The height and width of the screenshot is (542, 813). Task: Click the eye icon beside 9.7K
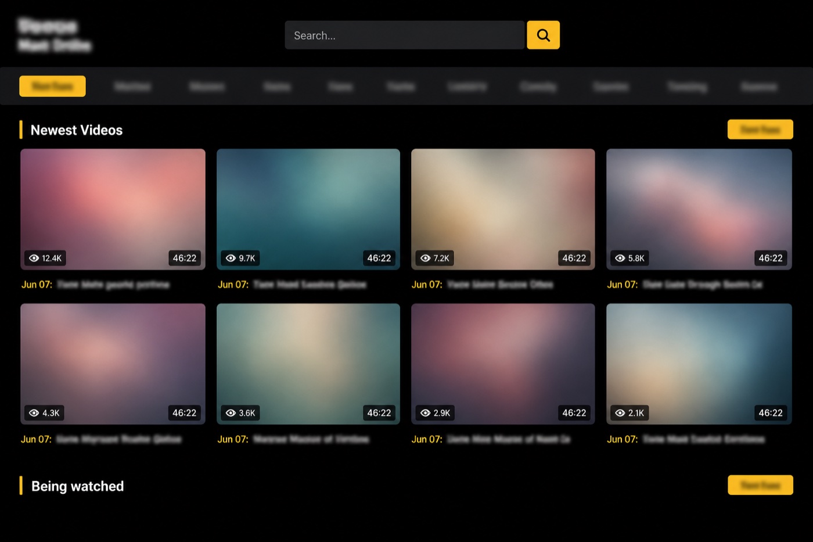[231, 258]
